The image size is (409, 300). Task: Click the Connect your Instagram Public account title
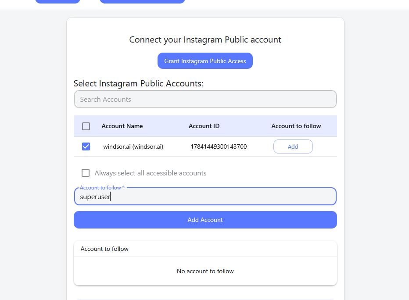click(205, 39)
